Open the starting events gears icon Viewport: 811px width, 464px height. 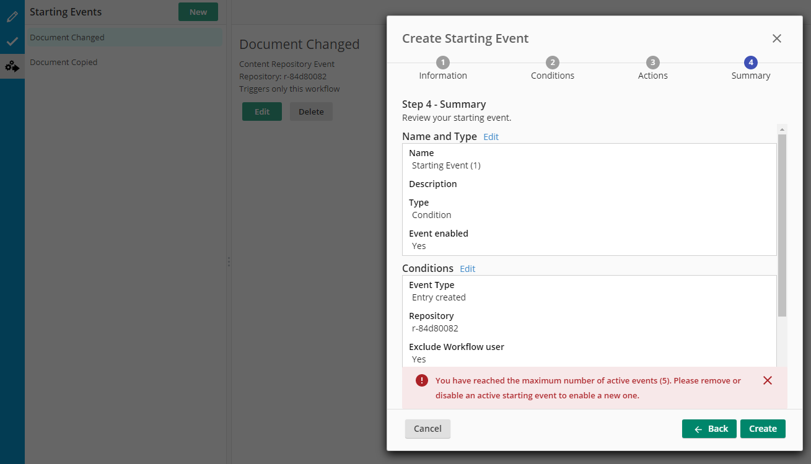[12, 66]
